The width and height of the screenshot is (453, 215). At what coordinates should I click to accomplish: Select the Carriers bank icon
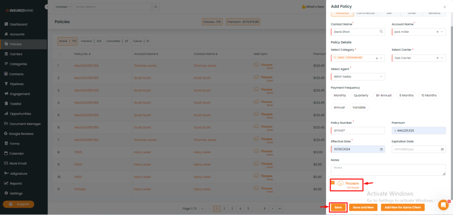point(6,54)
